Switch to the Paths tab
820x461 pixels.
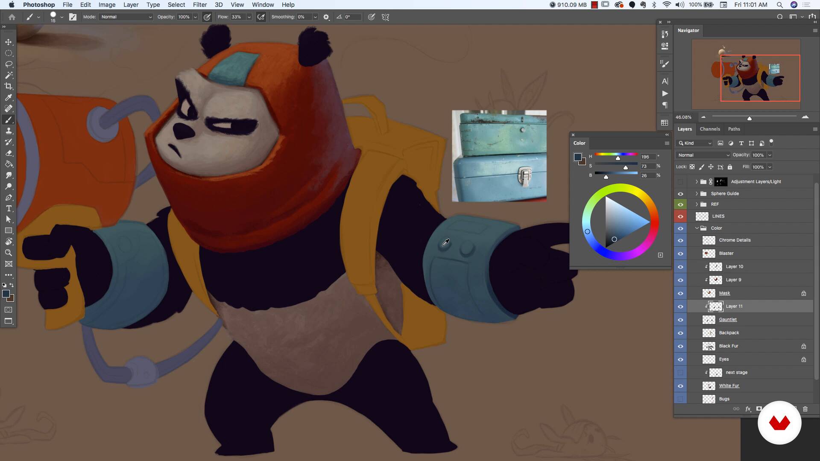click(x=734, y=129)
